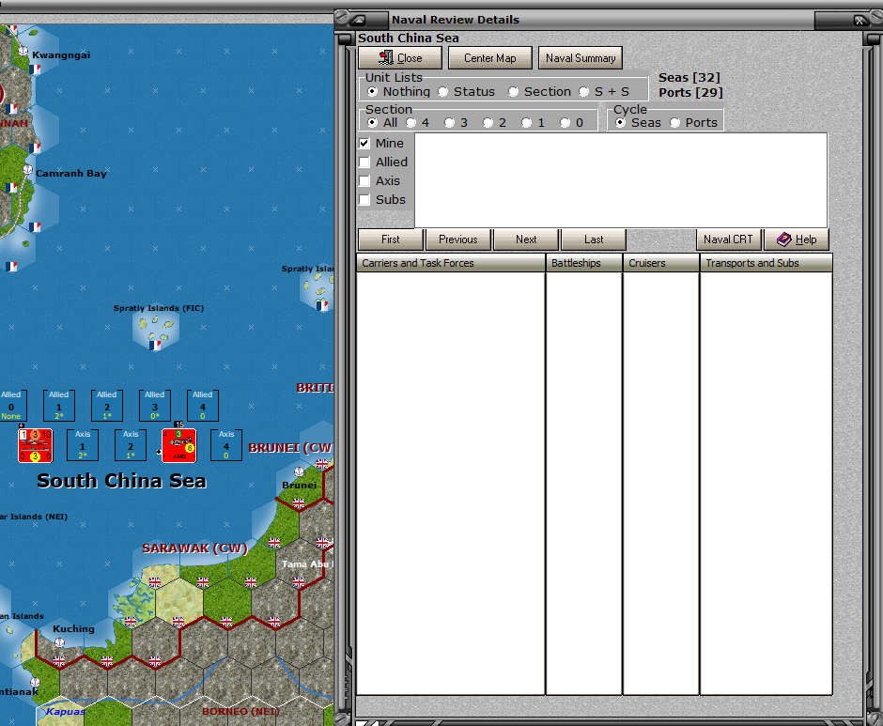The height and width of the screenshot is (726, 883).
Task: Select section 1 radio button
Action: point(526,123)
